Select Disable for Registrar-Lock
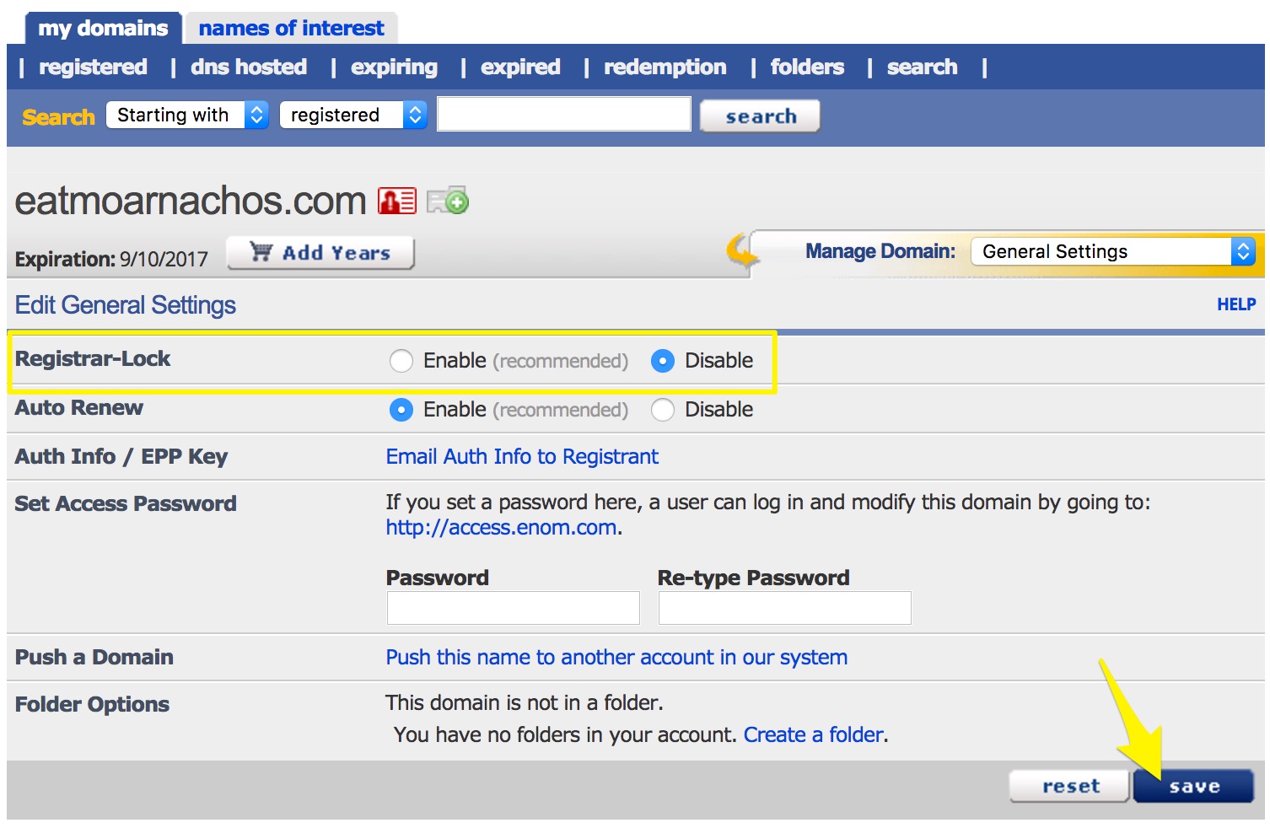1270x828 pixels. pos(663,361)
